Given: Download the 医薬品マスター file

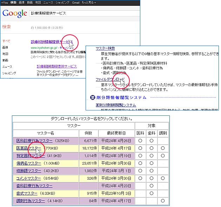Looking at the screenshot, I should coord(29,148).
